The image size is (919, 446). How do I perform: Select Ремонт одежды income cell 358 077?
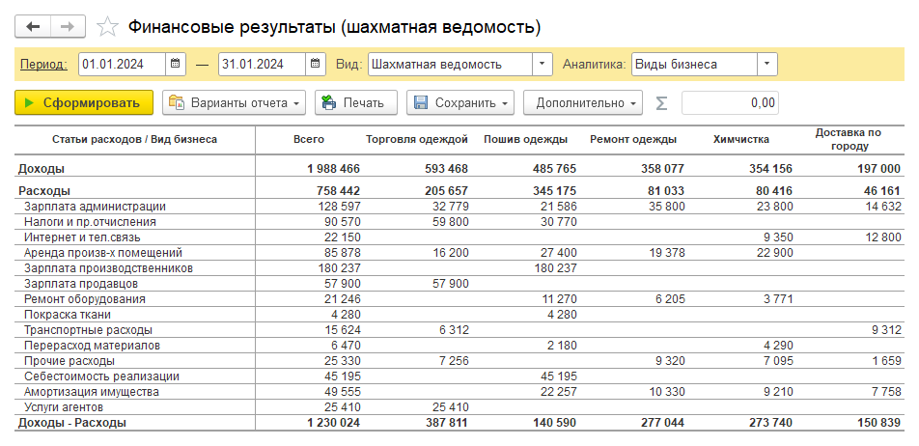pyautogui.click(x=663, y=169)
